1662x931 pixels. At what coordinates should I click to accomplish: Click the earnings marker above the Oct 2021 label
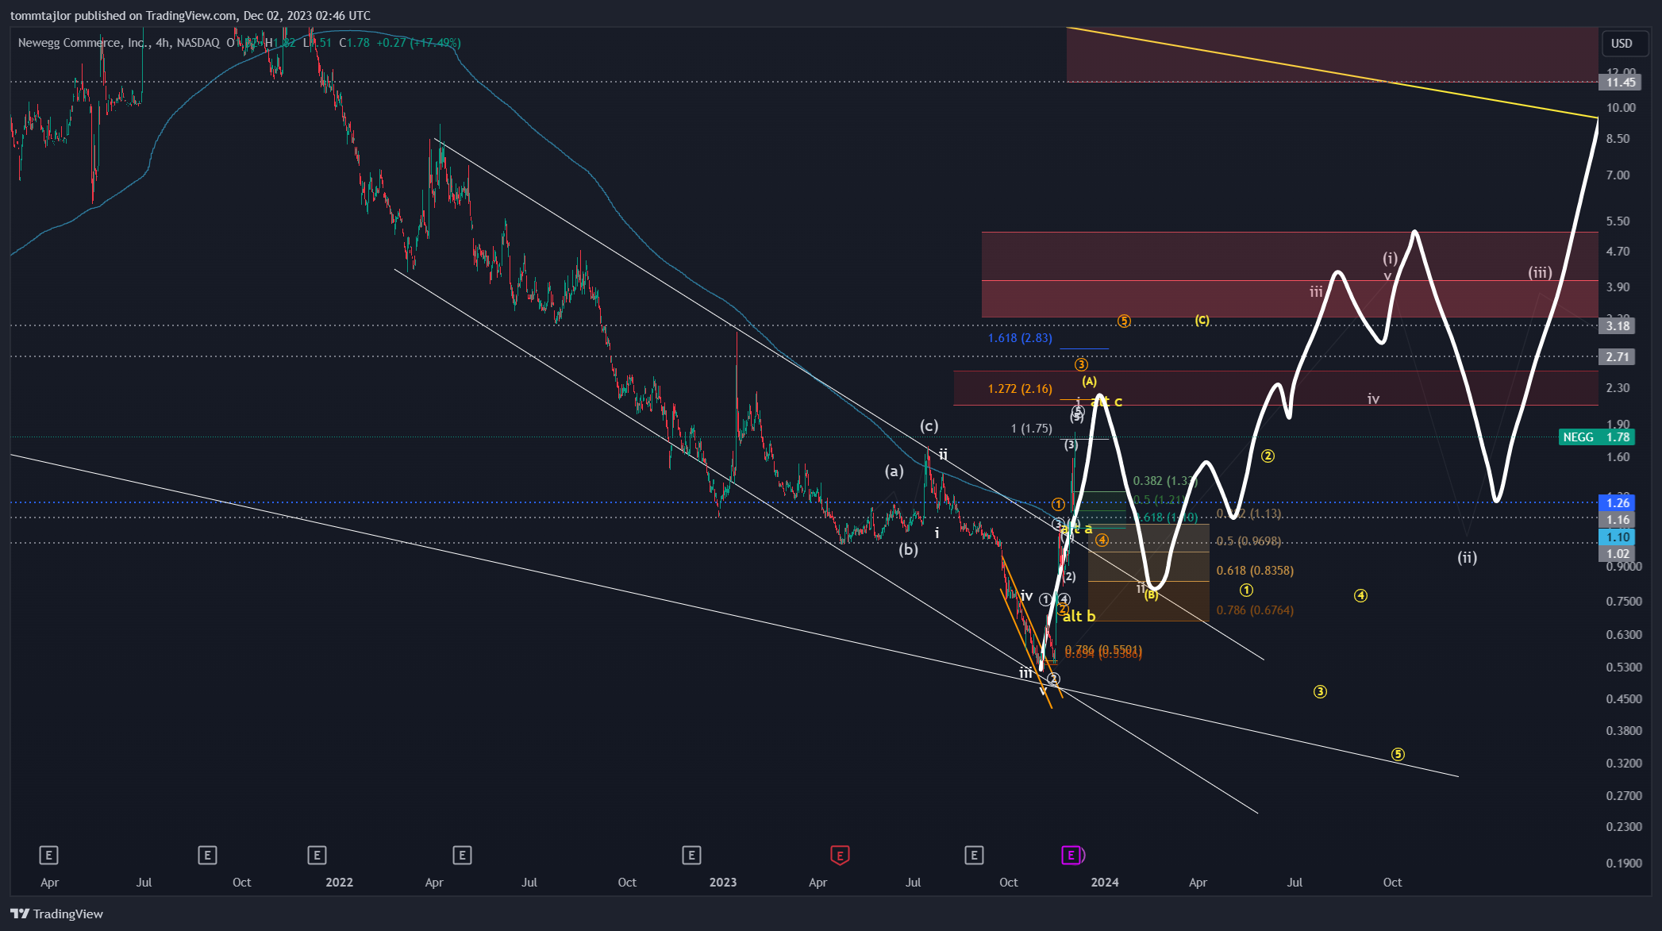click(x=207, y=855)
